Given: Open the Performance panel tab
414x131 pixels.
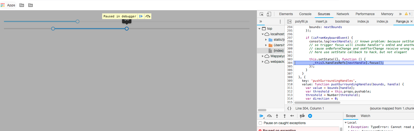Looking at the screenshot, I should tap(365, 14).
